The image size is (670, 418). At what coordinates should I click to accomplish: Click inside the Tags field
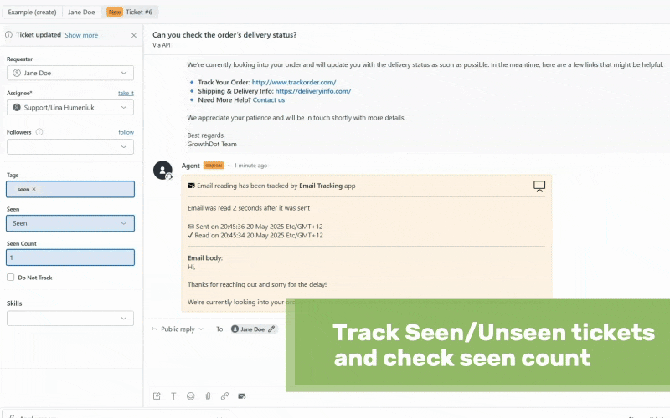click(x=70, y=190)
